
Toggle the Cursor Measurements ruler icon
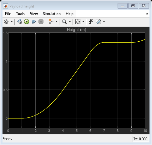click(99, 22)
